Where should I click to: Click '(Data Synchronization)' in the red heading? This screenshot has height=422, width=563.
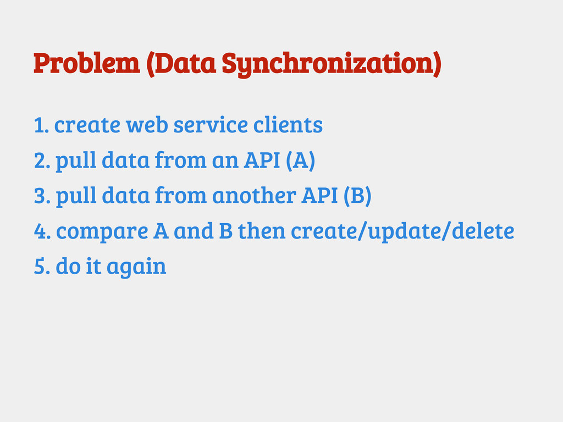pos(294,64)
